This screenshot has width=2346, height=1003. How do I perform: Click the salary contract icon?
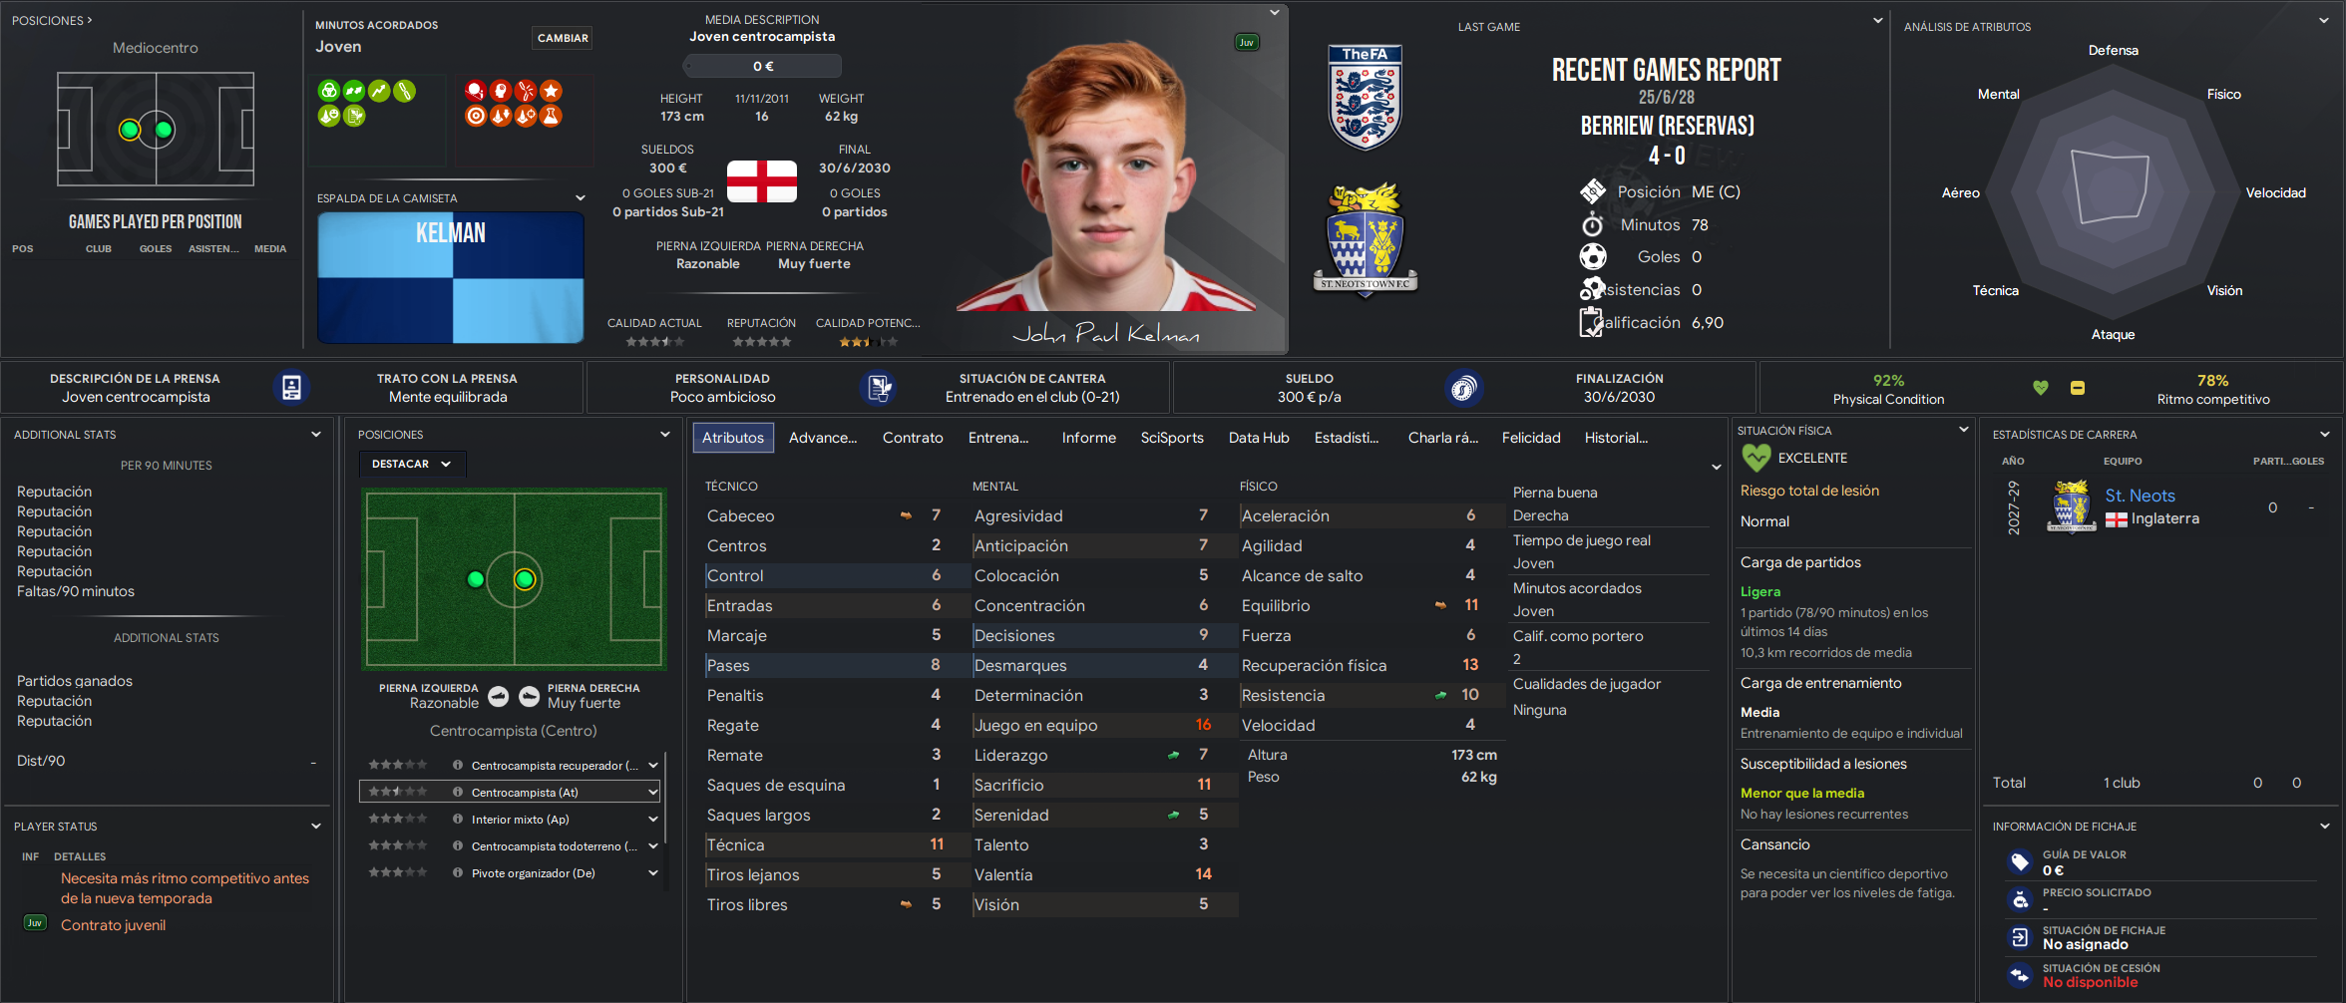tap(1463, 388)
